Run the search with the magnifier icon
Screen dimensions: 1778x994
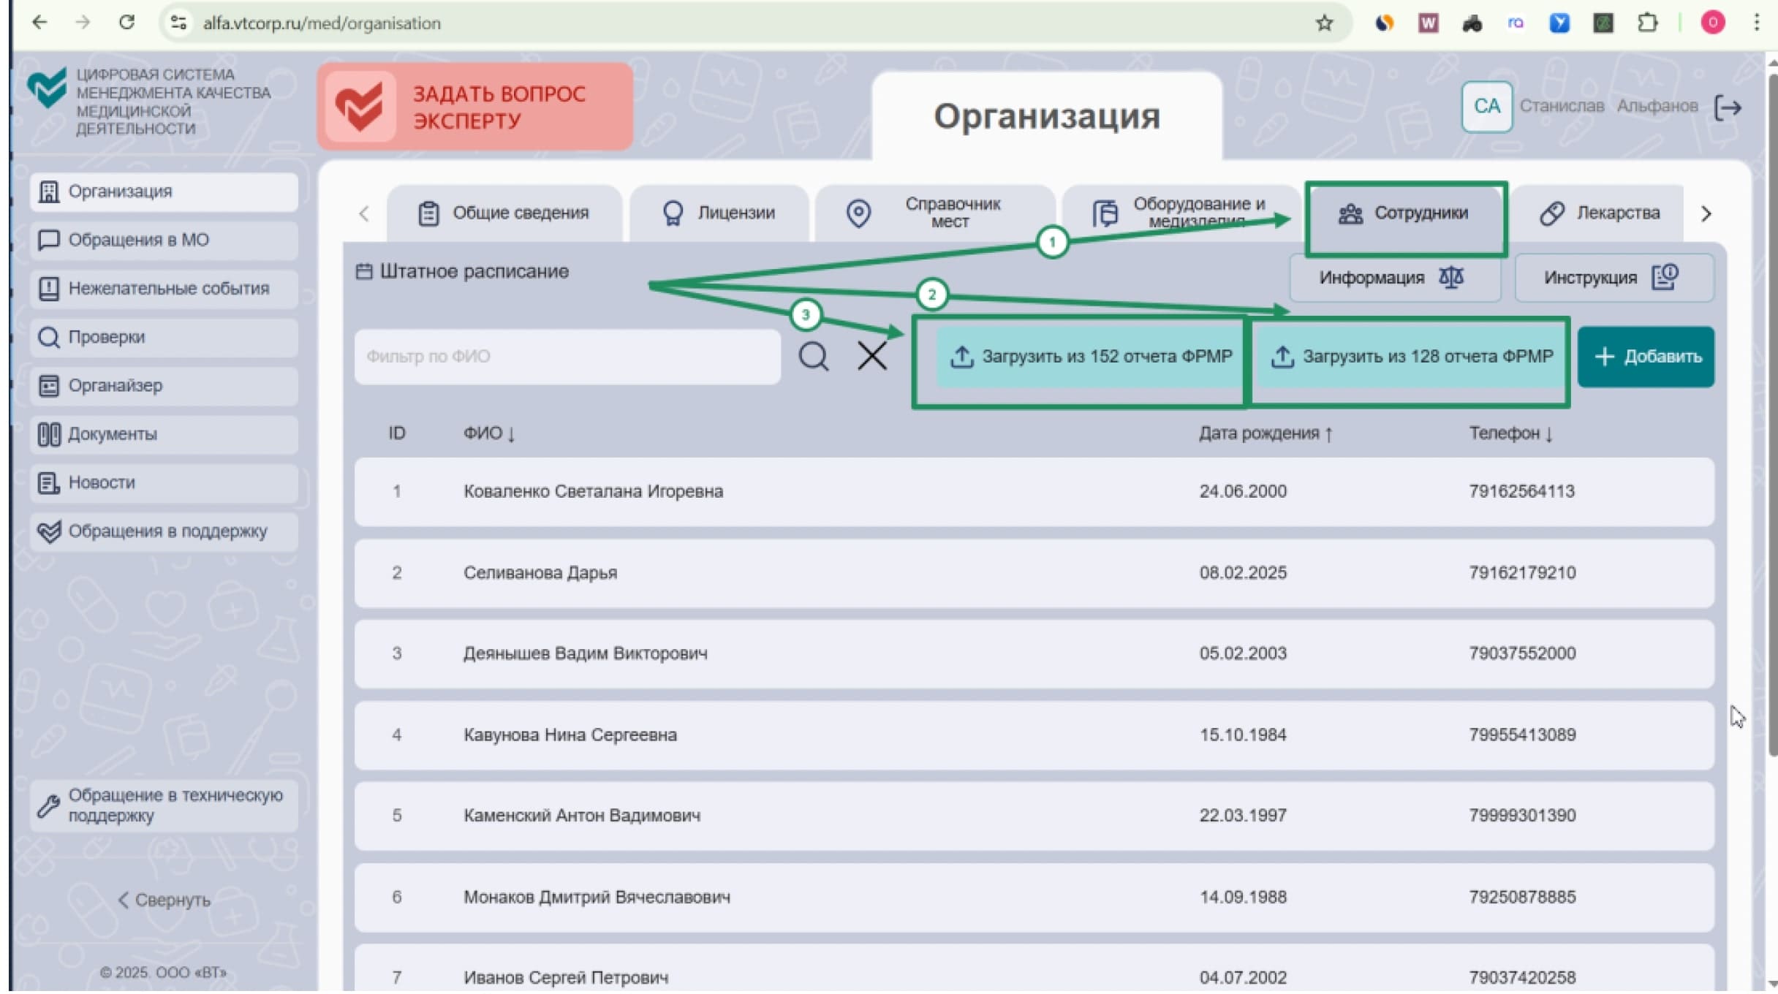[813, 357]
